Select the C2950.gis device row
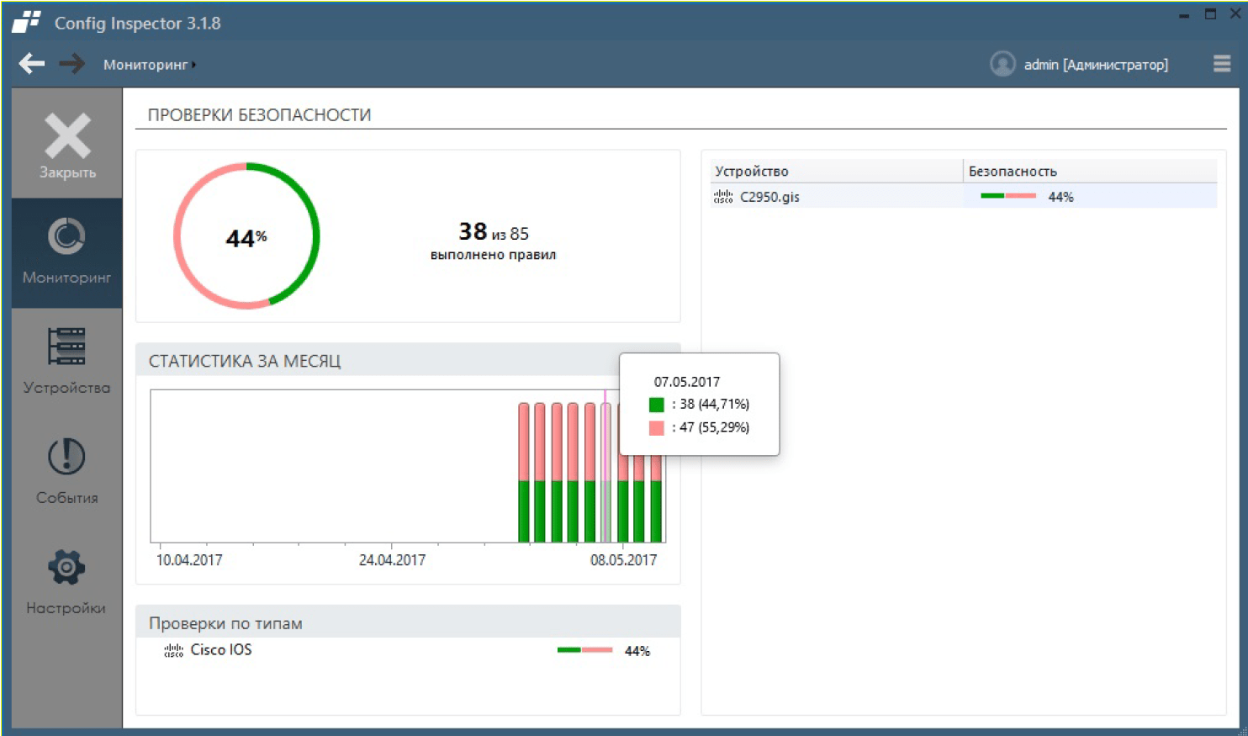 tap(769, 197)
